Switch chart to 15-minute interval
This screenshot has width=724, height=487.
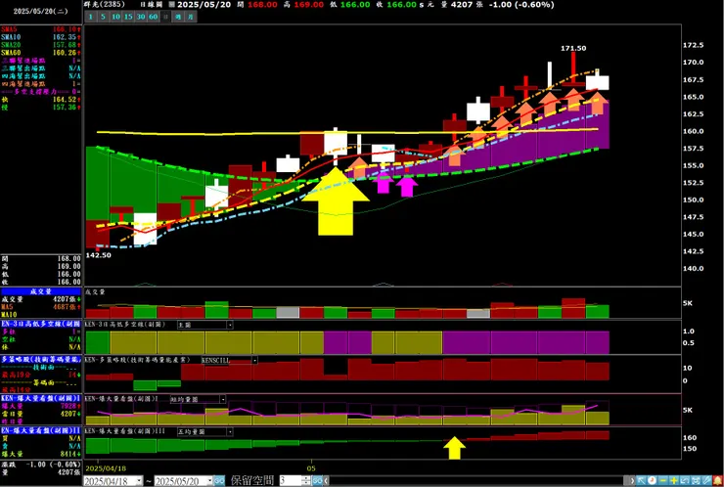(x=128, y=17)
